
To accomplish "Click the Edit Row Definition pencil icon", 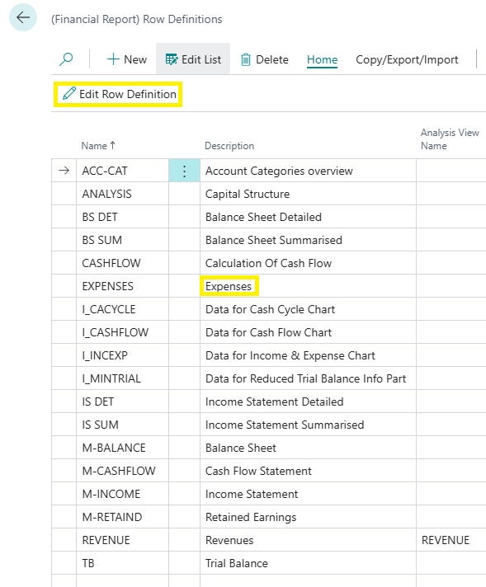I will (x=69, y=94).
